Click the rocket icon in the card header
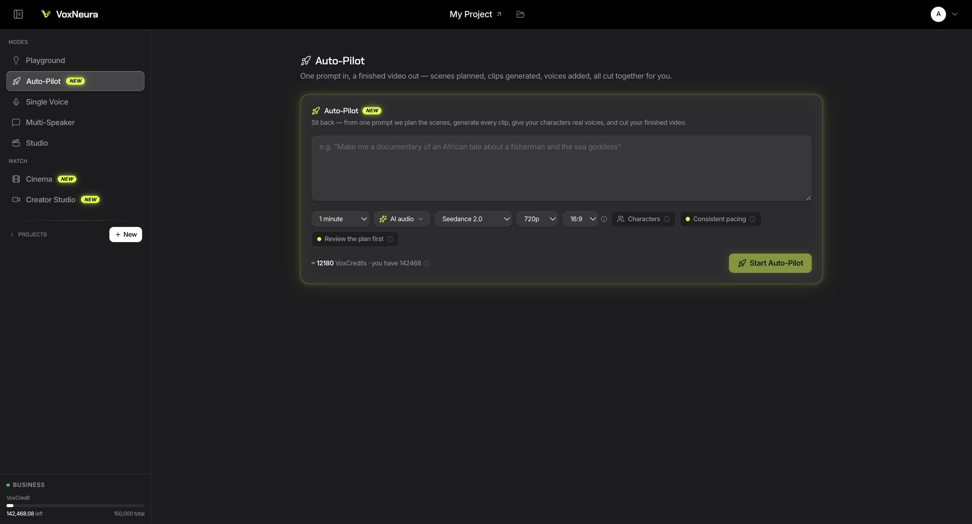This screenshot has width=972, height=524. [316, 111]
